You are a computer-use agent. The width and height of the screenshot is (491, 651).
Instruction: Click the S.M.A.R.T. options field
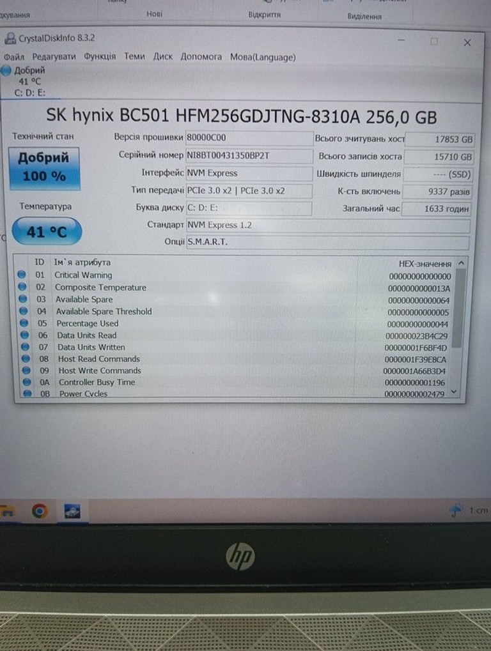tap(328, 243)
